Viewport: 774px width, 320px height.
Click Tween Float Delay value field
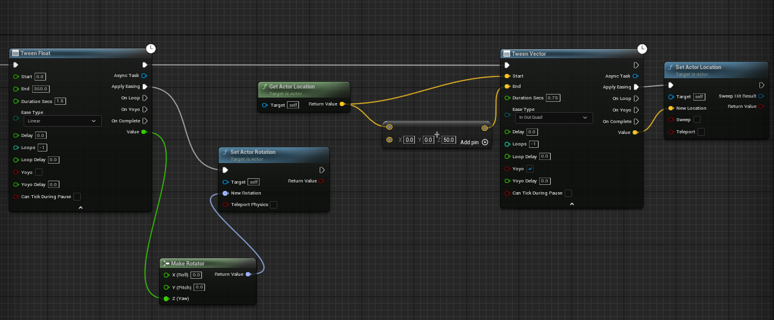tap(41, 135)
